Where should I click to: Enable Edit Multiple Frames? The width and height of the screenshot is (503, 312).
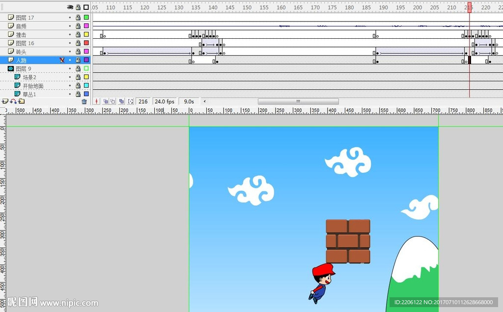point(121,101)
